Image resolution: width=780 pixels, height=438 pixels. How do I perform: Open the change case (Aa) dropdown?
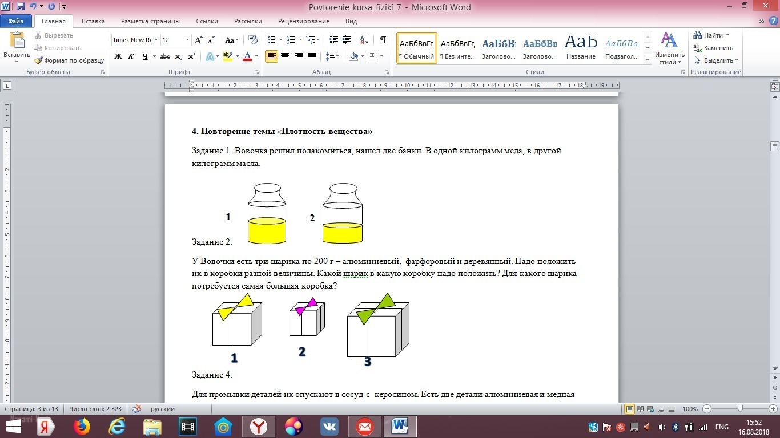point(231,40)
